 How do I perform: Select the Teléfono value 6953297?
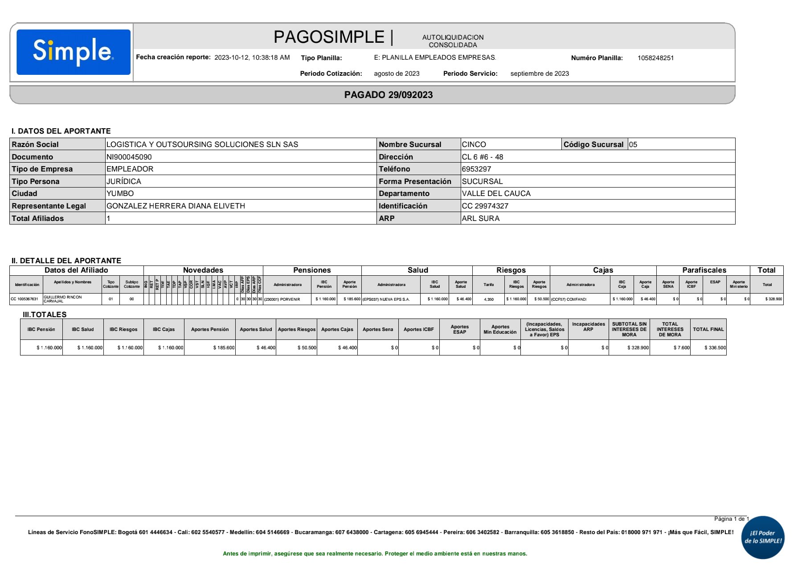tap(476, 169)
